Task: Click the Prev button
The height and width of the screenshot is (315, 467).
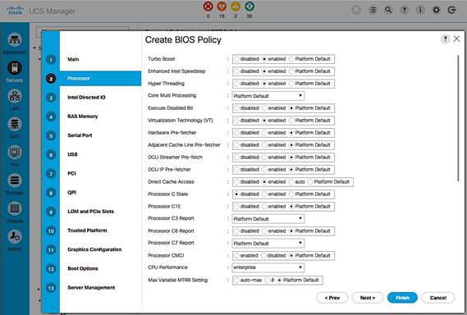Action: 332,298
